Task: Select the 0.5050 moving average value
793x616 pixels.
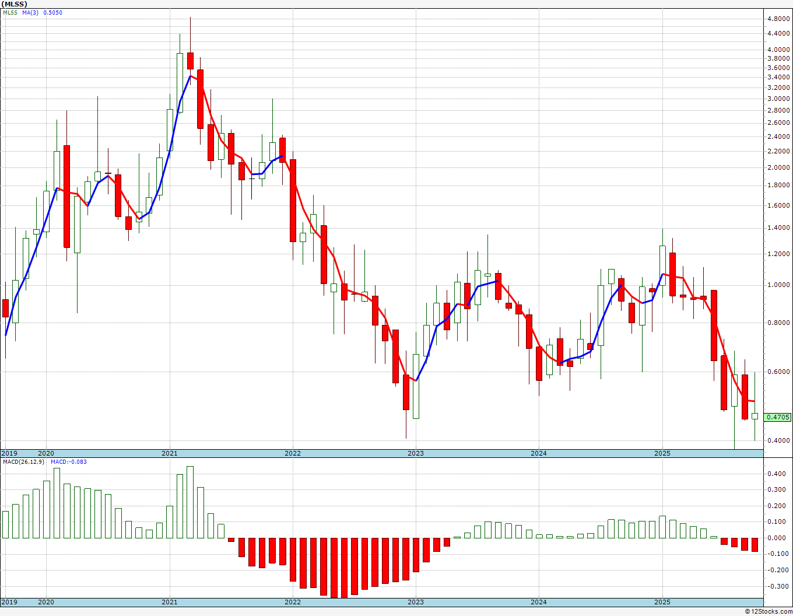Action: (52, 13)
